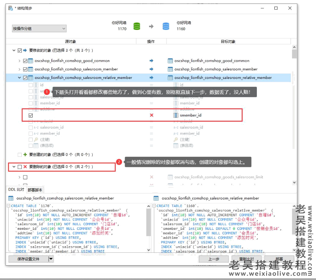The height and width of the screenshot is (280, 316).
Task: Click the table icon in the left DDL pane header
Action: point(11,198)
